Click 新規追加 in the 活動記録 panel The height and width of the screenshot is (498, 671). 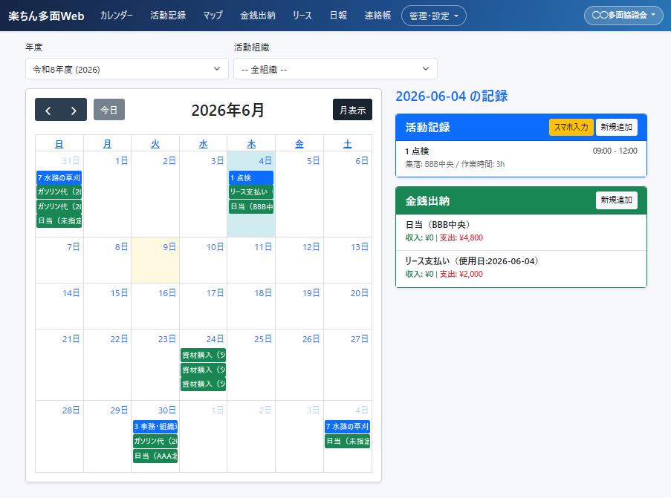tap(616, 127)
